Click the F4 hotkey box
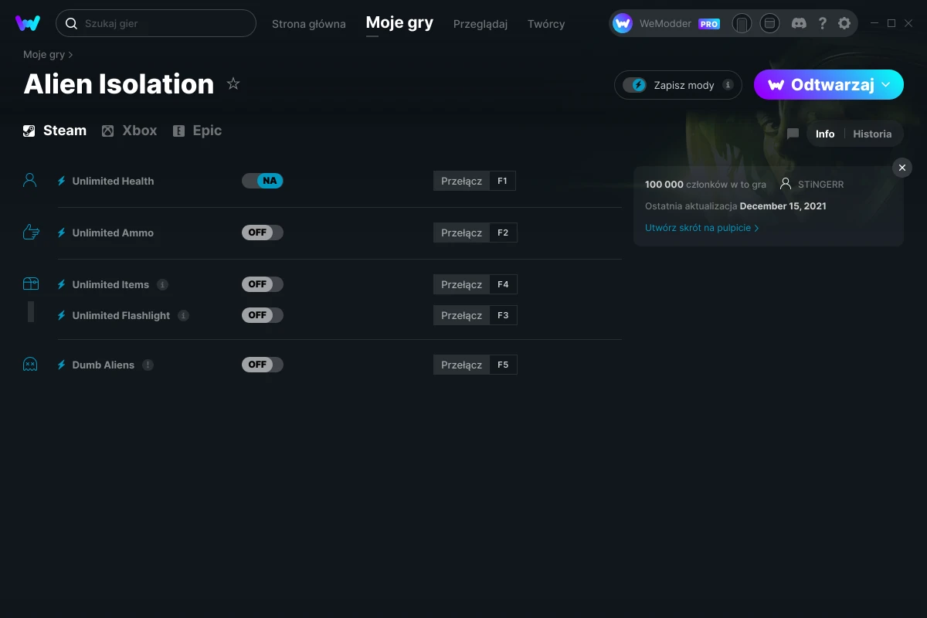Image resolution: width=927 pixels, height=618 pixels. click(x=503, y=284)
